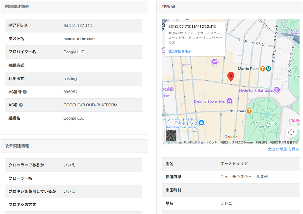Switch map to satellite view thumbnail

coord(171,135)
